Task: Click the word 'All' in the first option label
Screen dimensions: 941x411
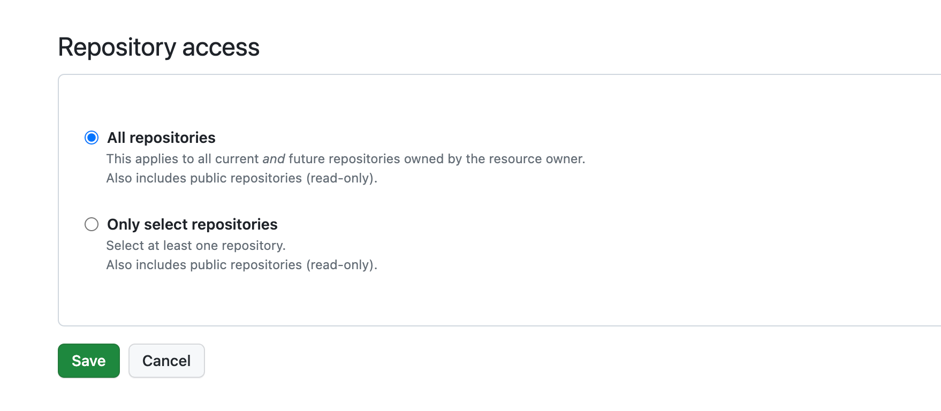Action: (116, 138)
